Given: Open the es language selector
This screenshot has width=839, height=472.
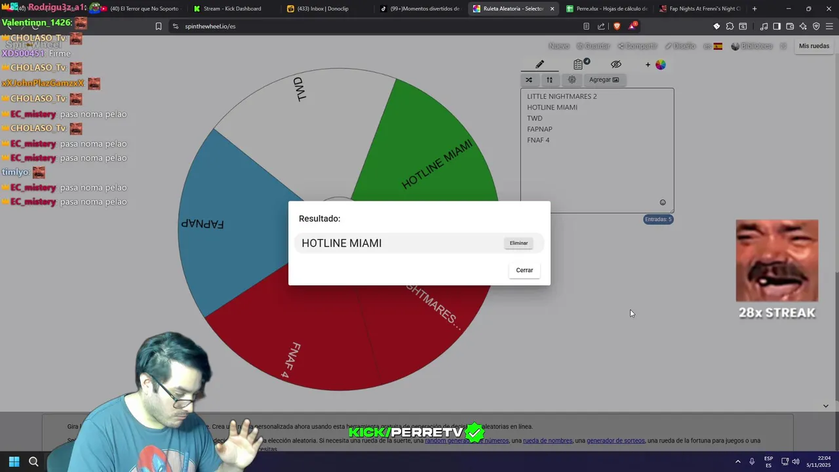Looking at the screenshot, I should pyautogui.click(x=712, y=46).
